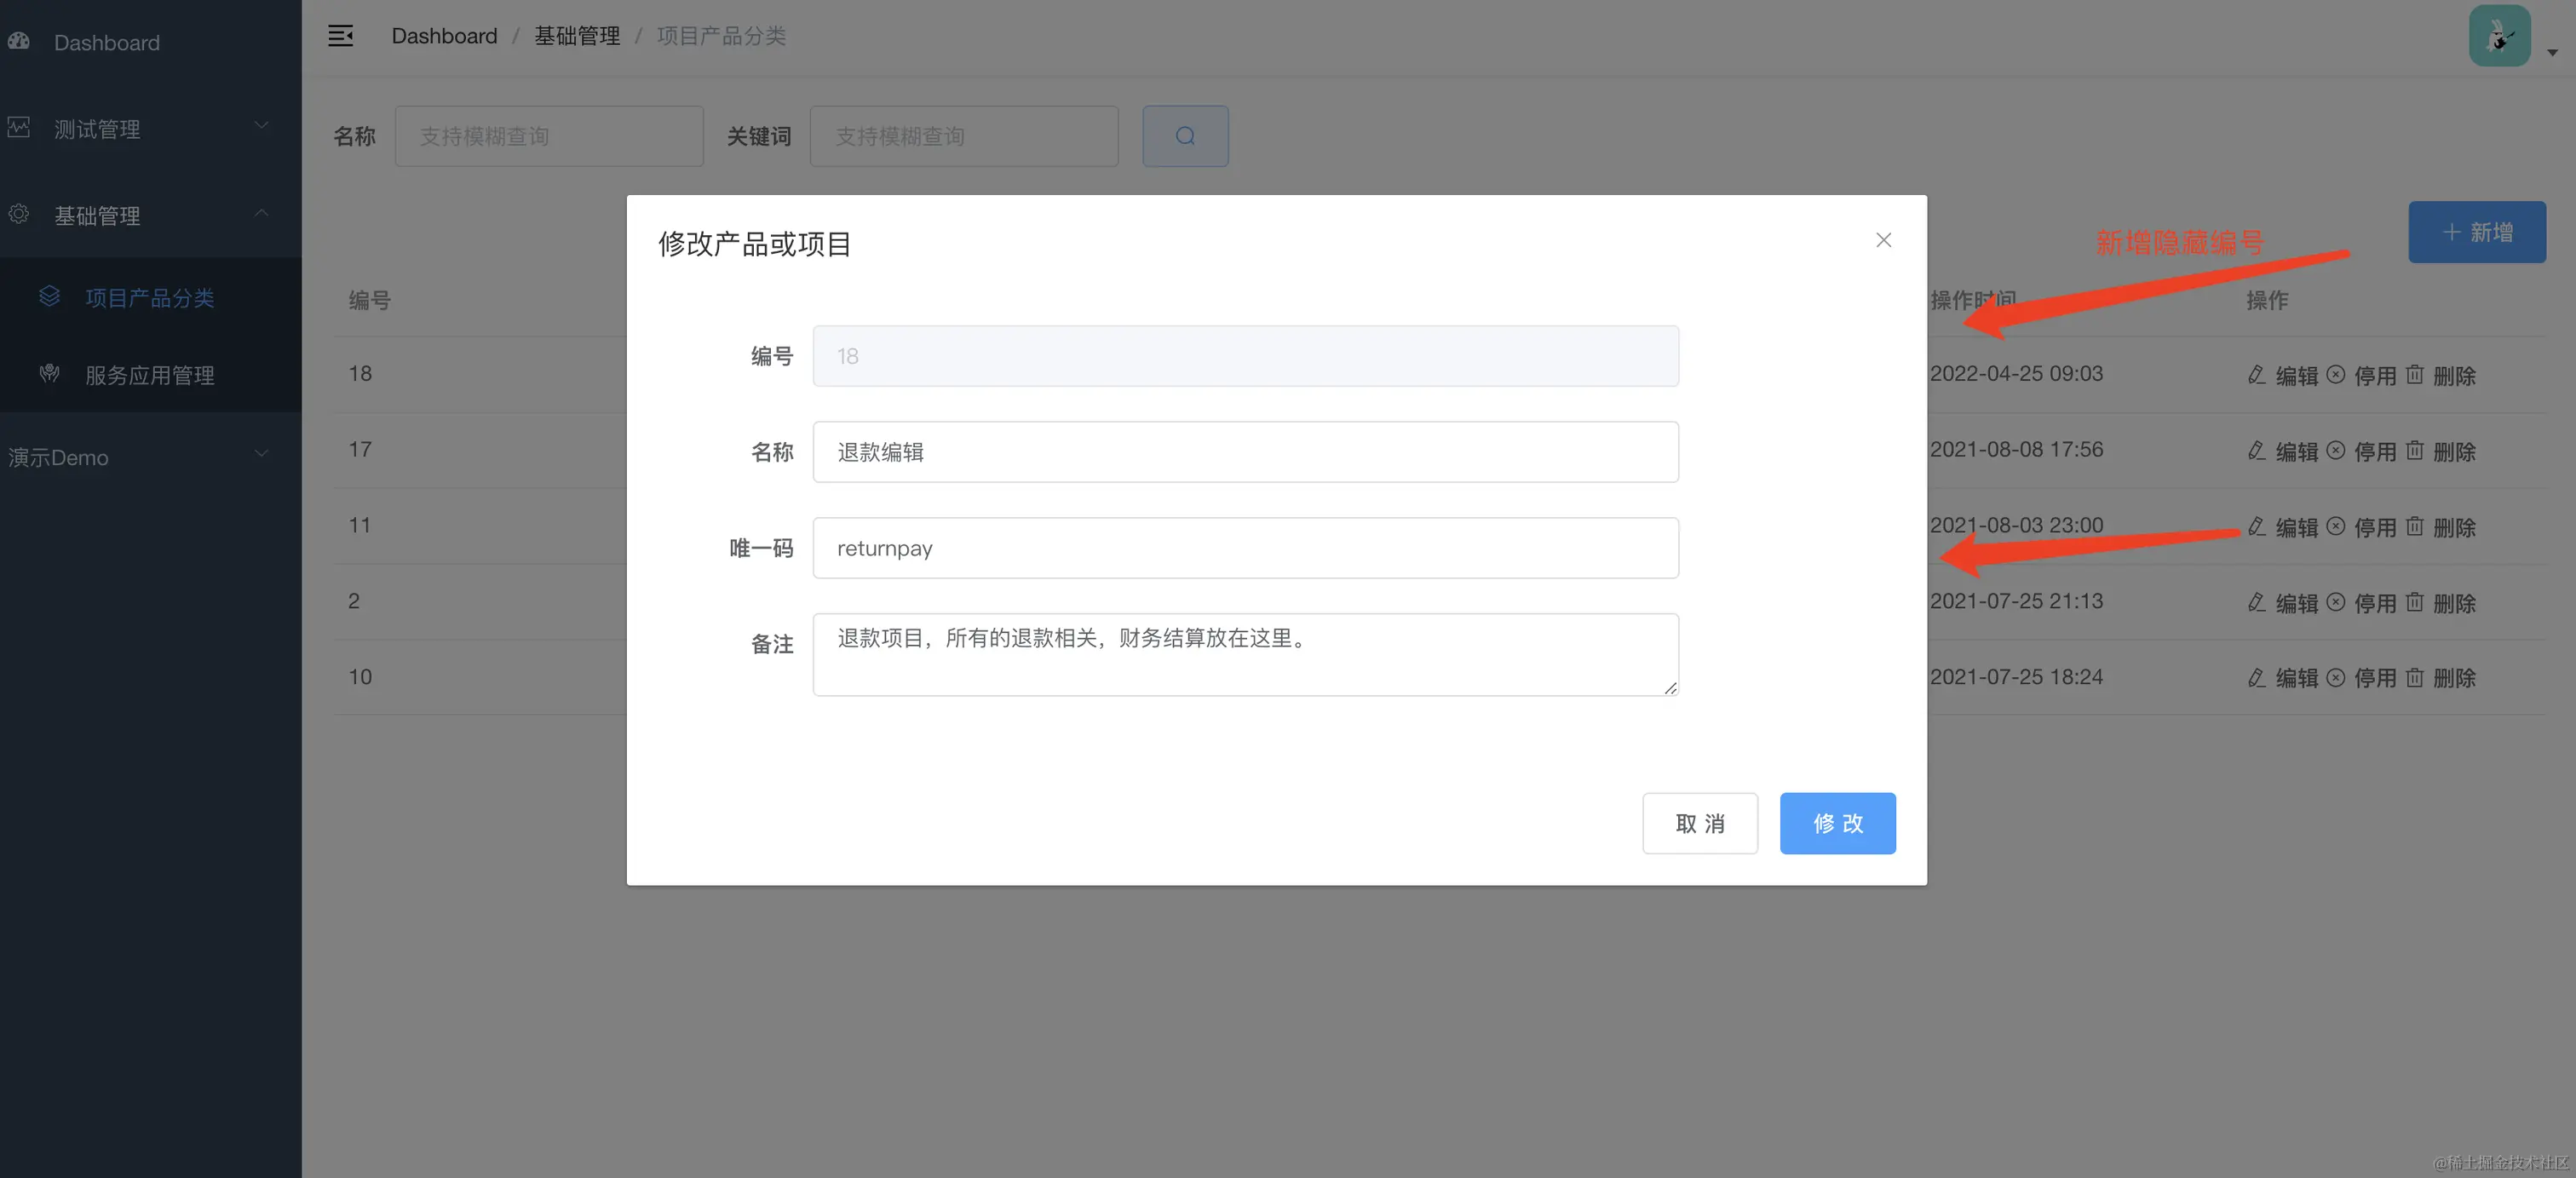Viewport: 2576px width, 1178px height.
Task: Click the 项目产品分类 layers icon
Action: [49, 297]
